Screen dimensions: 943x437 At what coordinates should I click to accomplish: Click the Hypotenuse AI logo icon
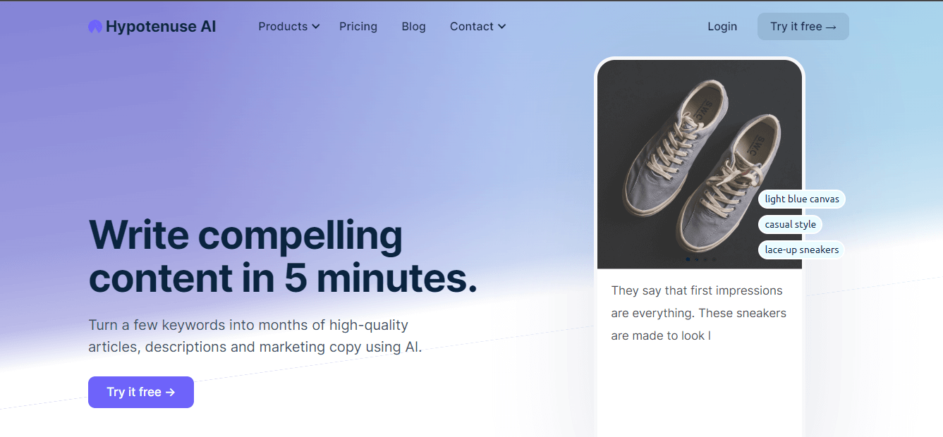coord(95,27)
